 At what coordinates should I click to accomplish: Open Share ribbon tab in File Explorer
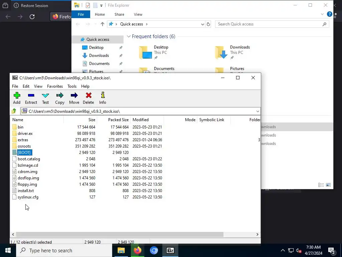[119, 14]
